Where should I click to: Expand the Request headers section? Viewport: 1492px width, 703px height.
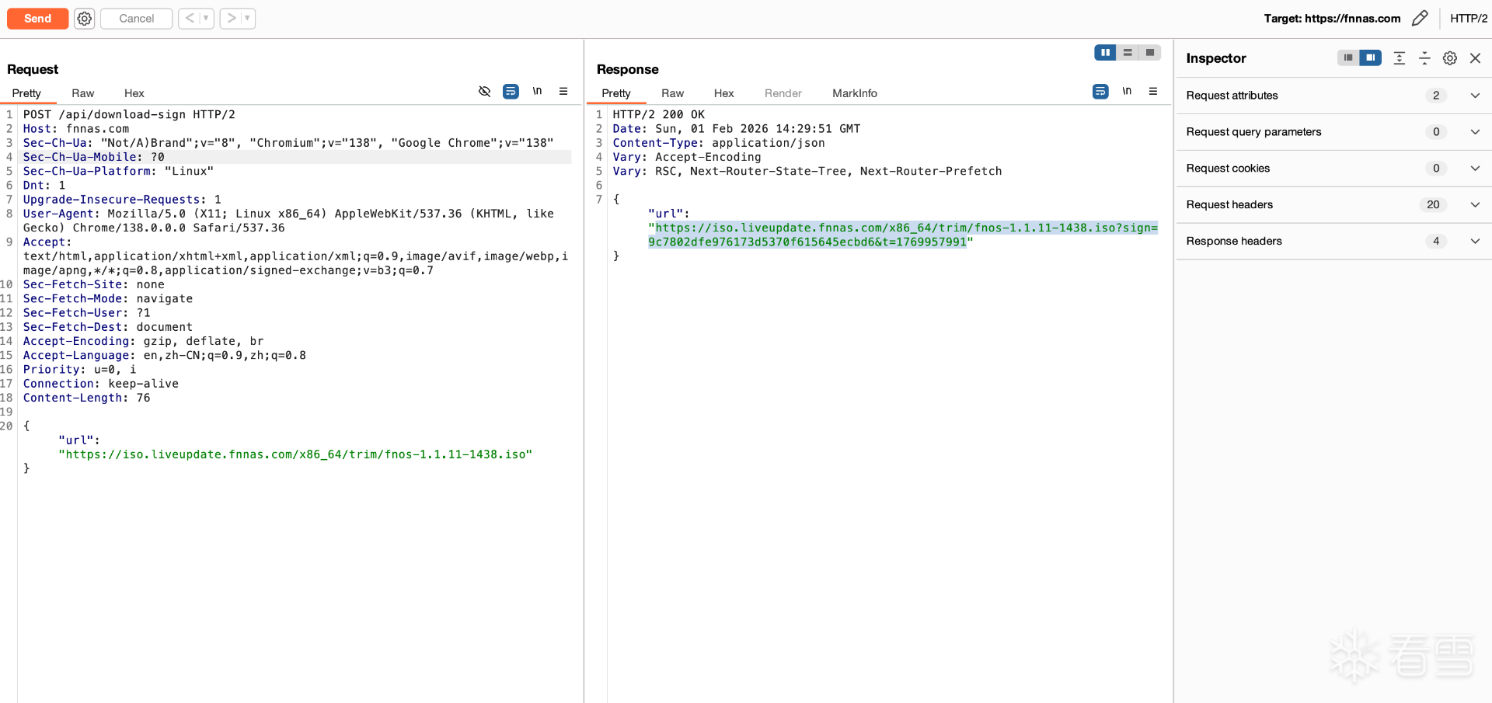click(1474, 205)
